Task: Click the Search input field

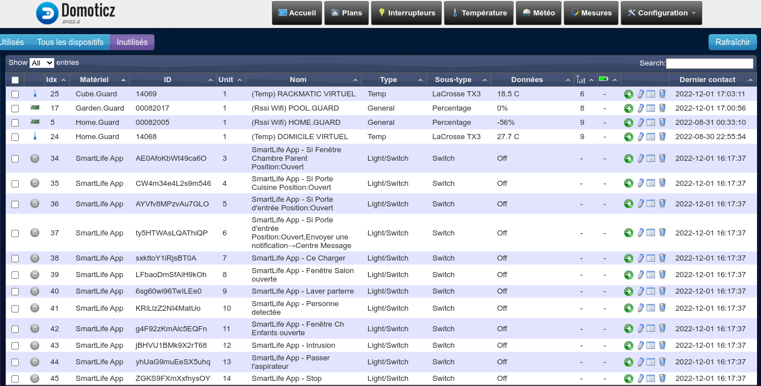Action: click(x=709, y=63)
